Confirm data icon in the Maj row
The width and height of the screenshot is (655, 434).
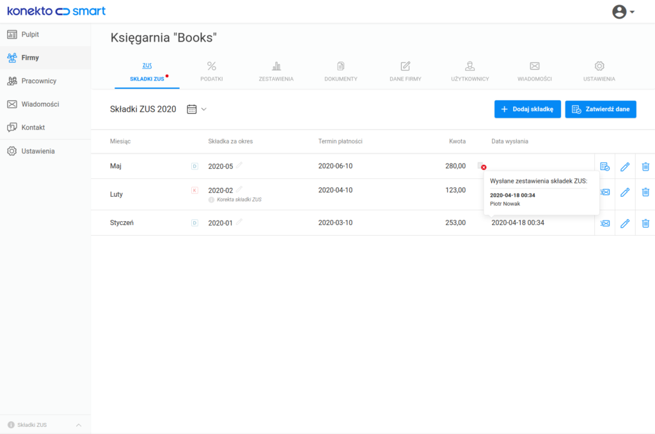[605, 167]
